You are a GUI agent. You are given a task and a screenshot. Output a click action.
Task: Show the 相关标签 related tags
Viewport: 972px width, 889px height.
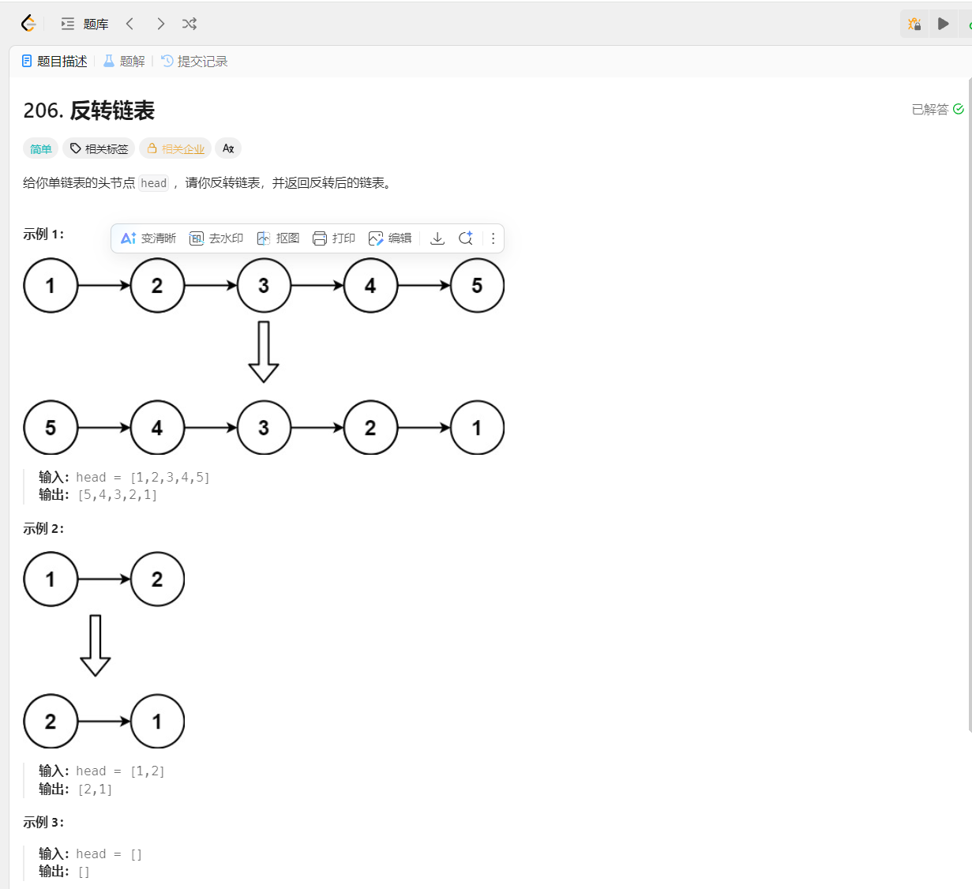(99, 148)
